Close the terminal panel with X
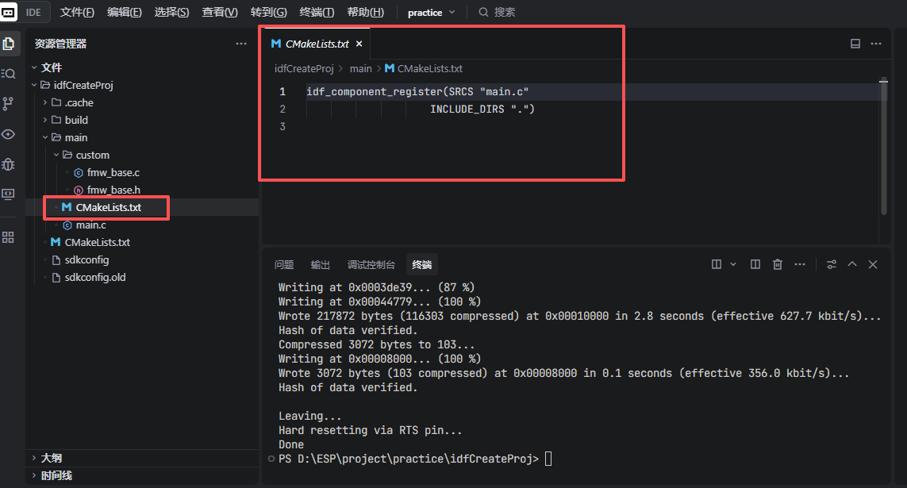907x488 pixels. pyautogui.click(x=873, y=264)
